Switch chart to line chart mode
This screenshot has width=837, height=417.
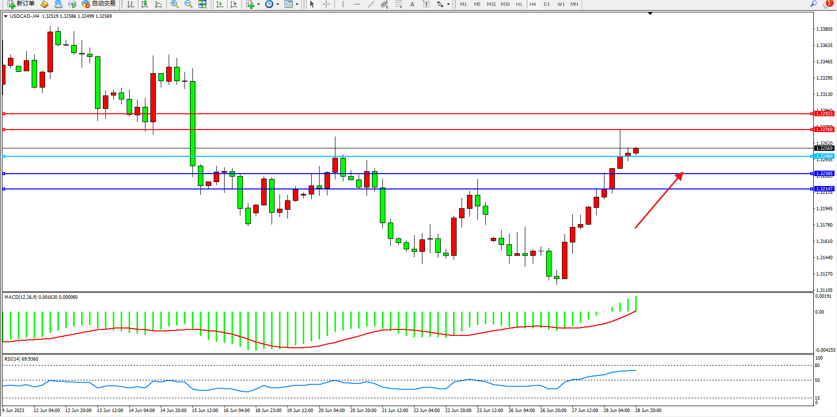click(x=158, y=4)
